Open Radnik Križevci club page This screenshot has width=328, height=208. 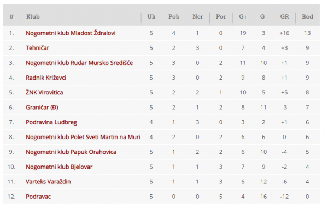(46, 78)
